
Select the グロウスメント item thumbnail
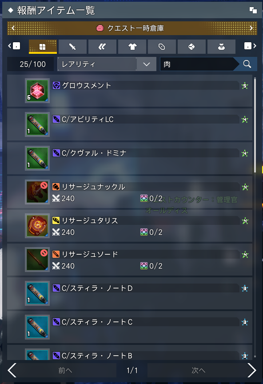(x=37, y=91)
